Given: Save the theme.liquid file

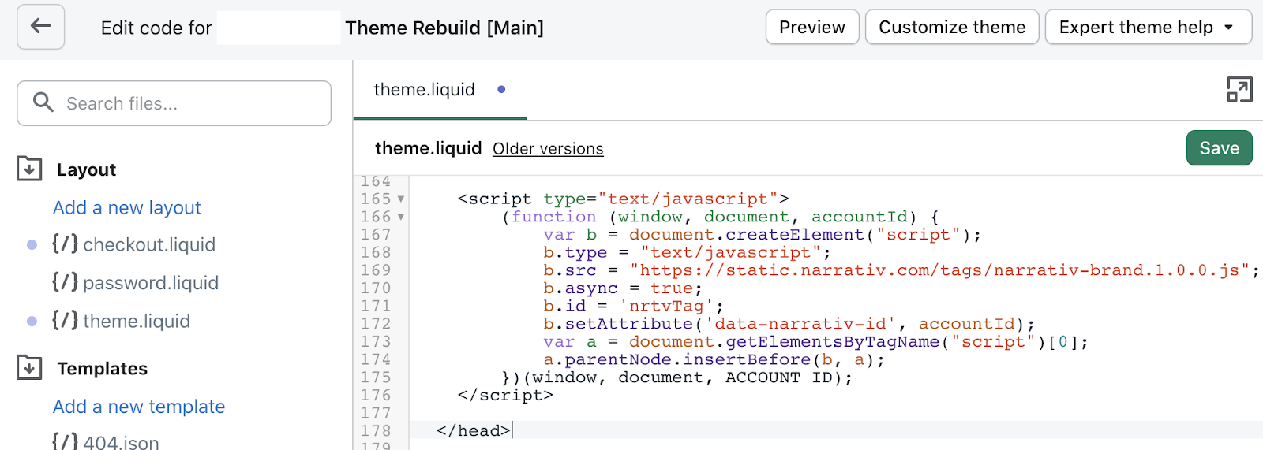Looking at the screenshot, I should 1219,147.
